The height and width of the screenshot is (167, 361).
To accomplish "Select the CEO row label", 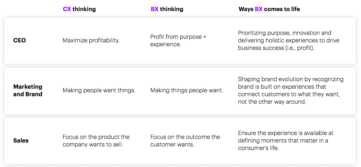I will click(x=20, y=40).
